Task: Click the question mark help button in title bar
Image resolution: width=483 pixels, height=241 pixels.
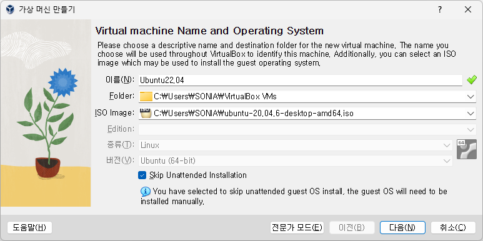Action: [440, 10]
